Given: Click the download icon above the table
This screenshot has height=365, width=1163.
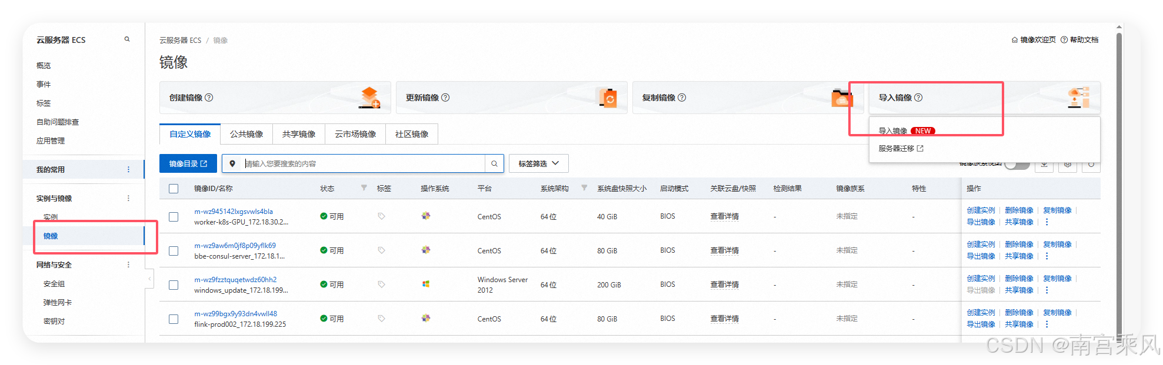Looking at the screenshot, I should pyautogui.click(x=1044, y=164).
